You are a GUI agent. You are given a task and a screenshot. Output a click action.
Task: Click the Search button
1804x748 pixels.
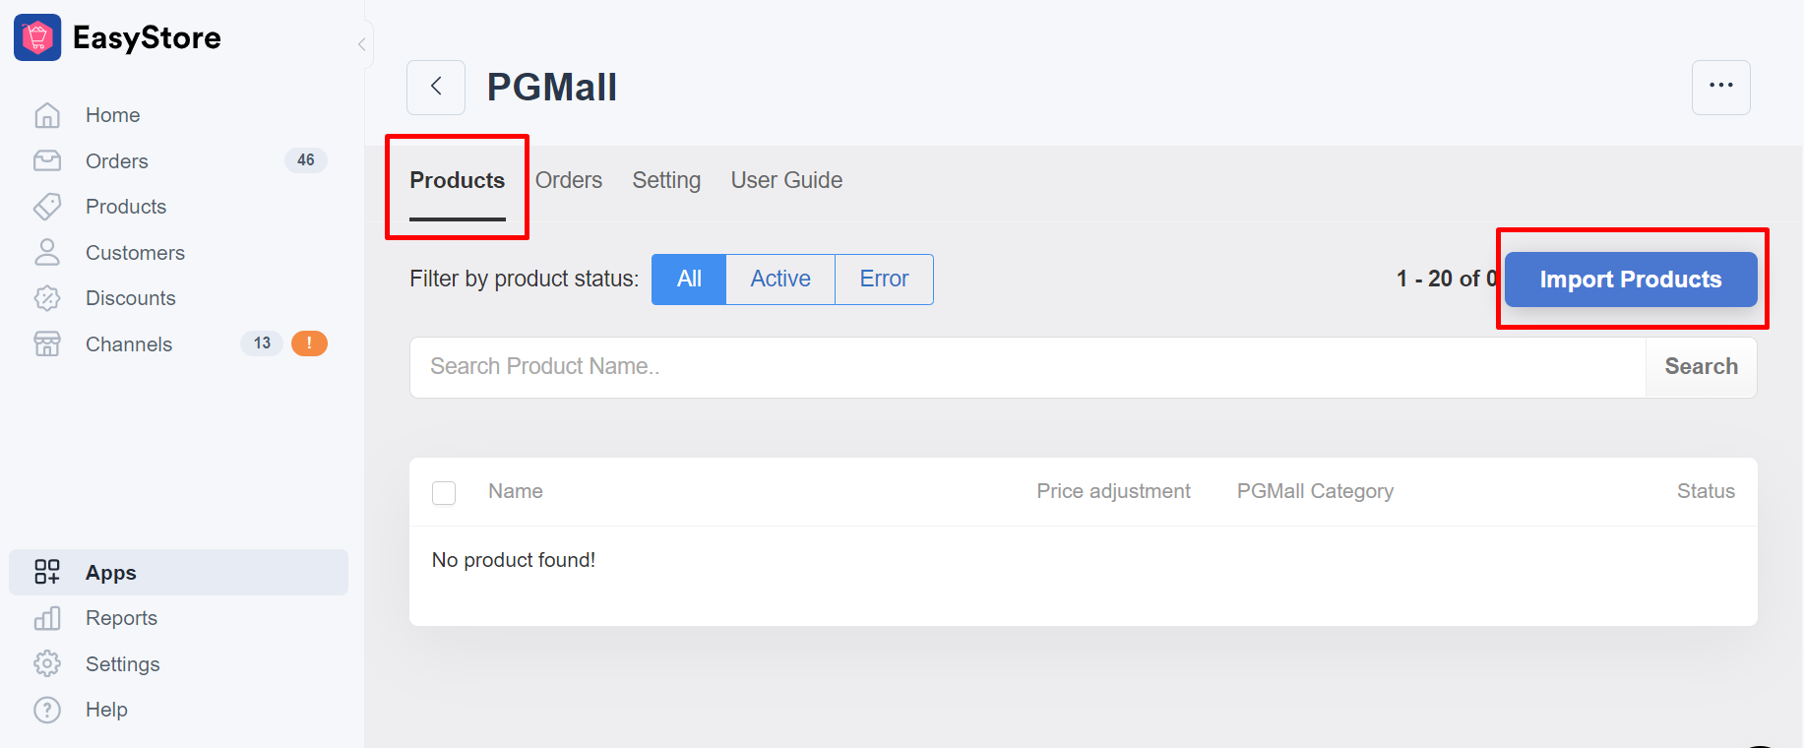click(1701, 367)
